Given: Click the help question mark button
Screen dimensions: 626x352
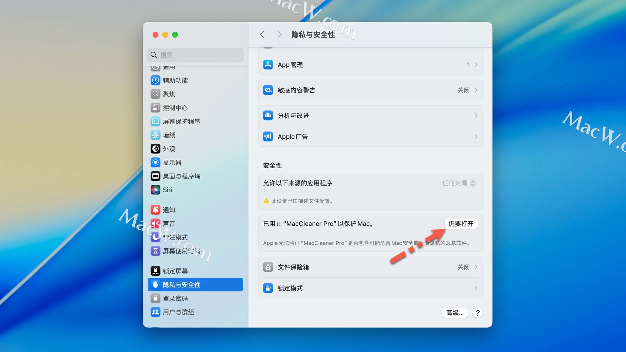Looking at the screenshot, I should point(478,313).
